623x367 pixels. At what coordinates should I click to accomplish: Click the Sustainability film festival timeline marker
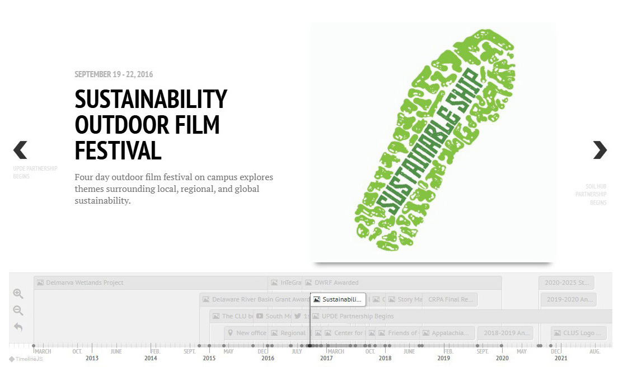[x=339, y=299]
